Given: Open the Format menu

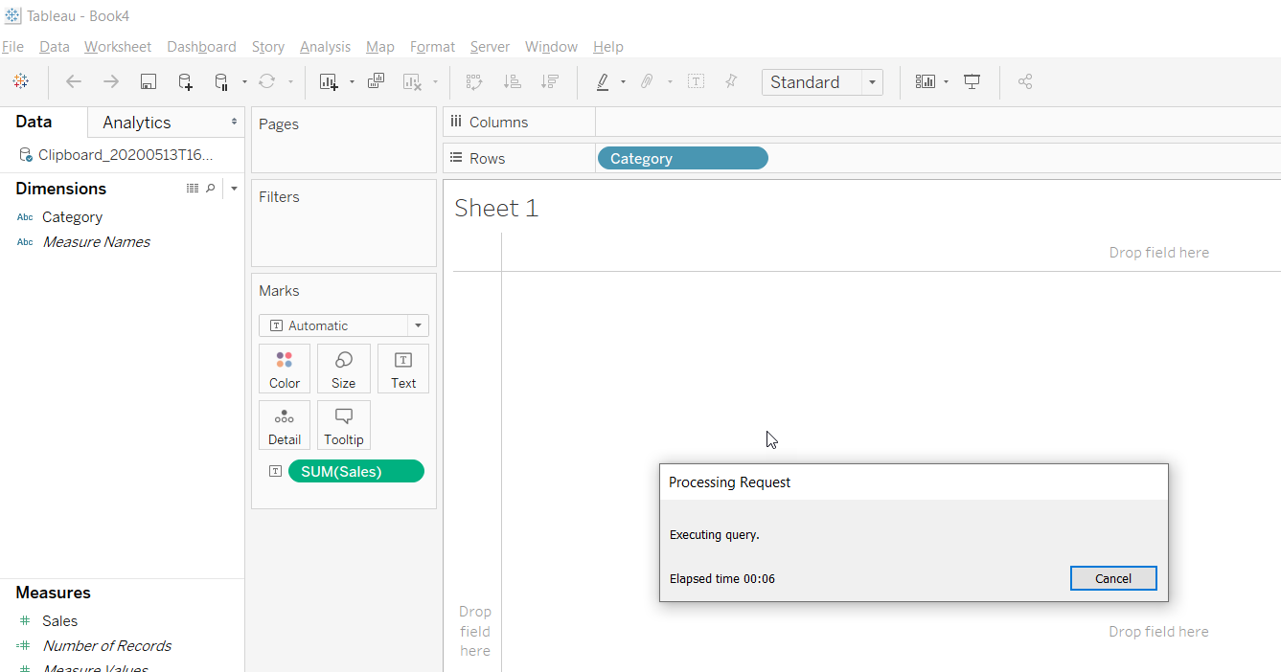Looking at the screenshot, I should tap(432, 47).
